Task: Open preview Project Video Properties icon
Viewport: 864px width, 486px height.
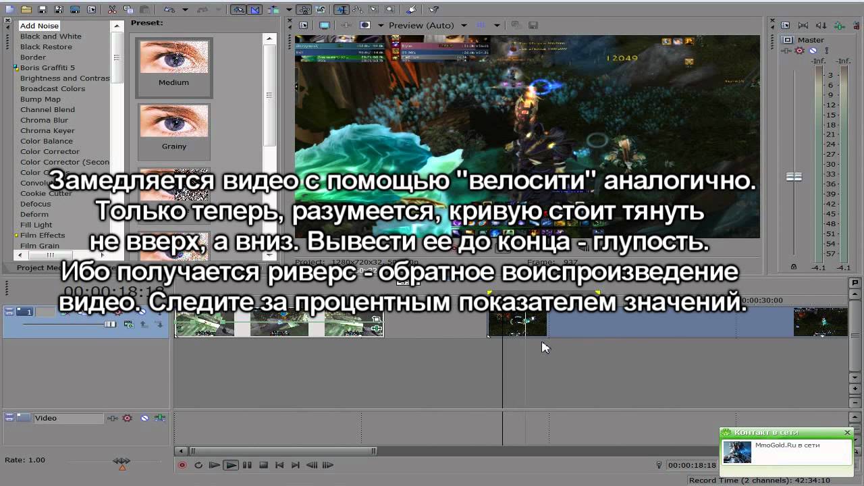Action: tap(304, 25)
